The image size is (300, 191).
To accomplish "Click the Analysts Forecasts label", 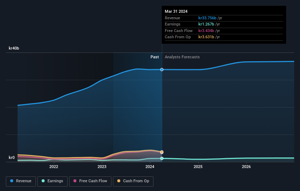I will click(182, 57).
